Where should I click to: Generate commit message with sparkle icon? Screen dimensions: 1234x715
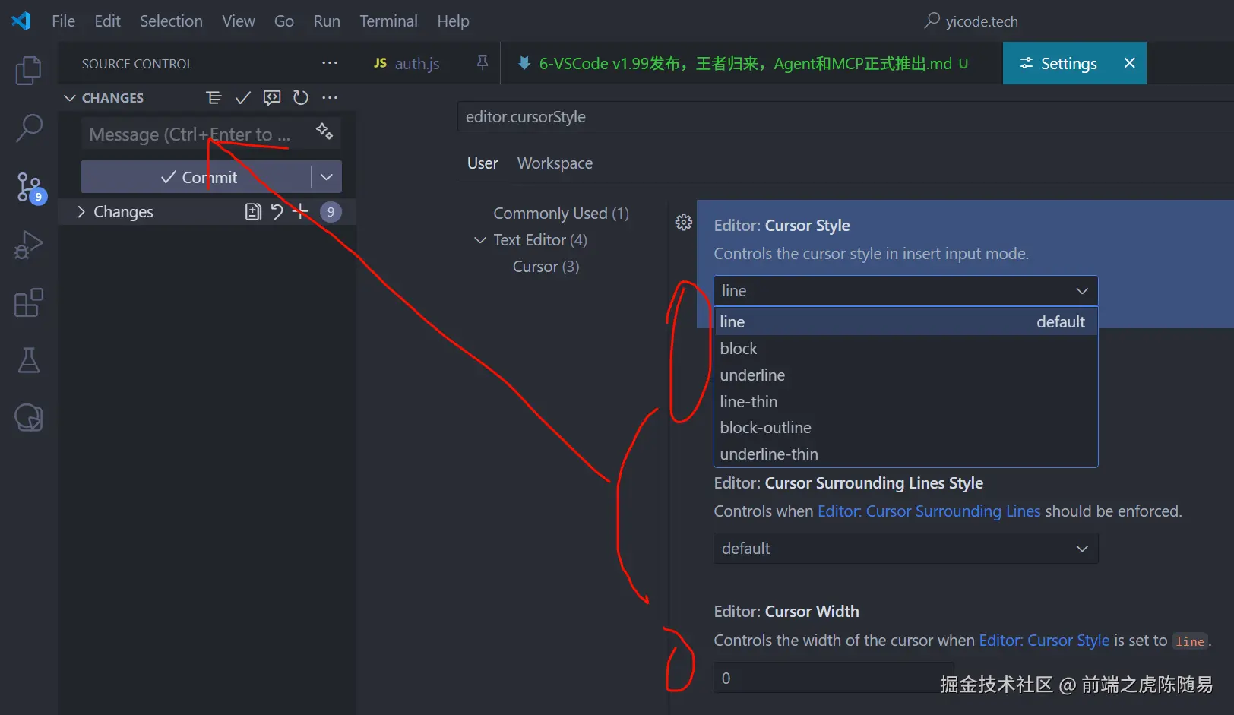tap(324, 131)
